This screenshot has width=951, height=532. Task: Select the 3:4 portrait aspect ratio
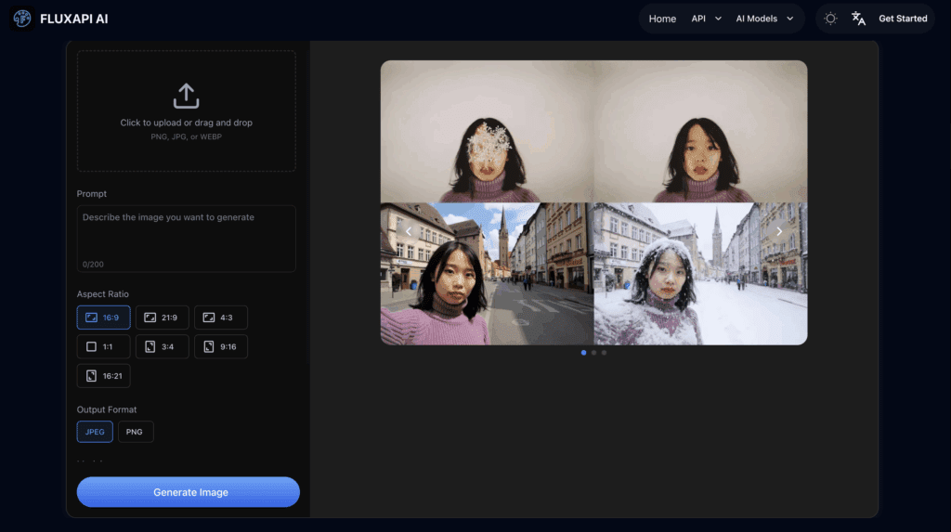point(162,346)
